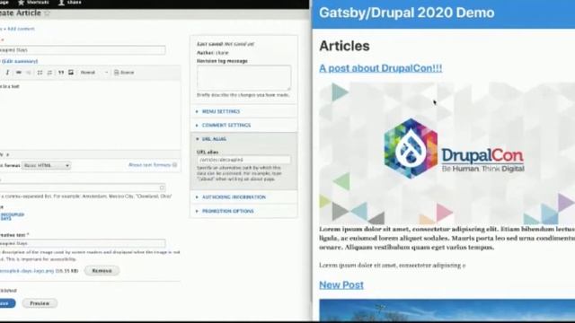Click the Alternative text field
The width and height of the screenshot is (575, 323).
(x=83, y=243)
